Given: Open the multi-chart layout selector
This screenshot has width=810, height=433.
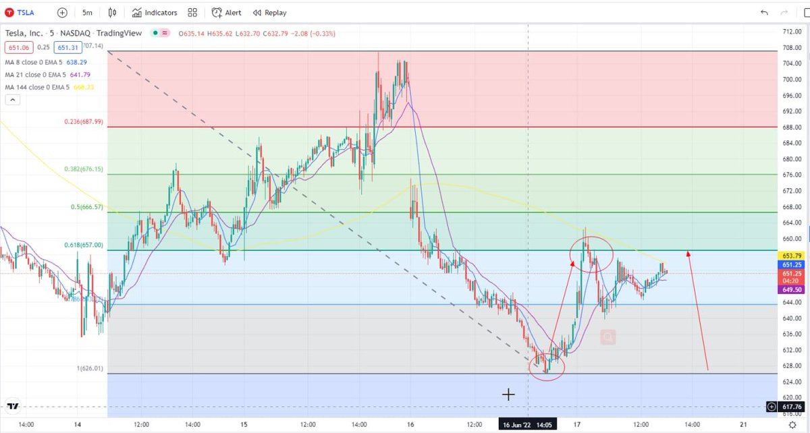Looking at the screenshot, I should point(192,12).
